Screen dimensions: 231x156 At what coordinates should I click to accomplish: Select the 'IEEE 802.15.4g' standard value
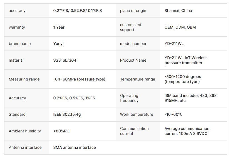click(x=67, y=114)
